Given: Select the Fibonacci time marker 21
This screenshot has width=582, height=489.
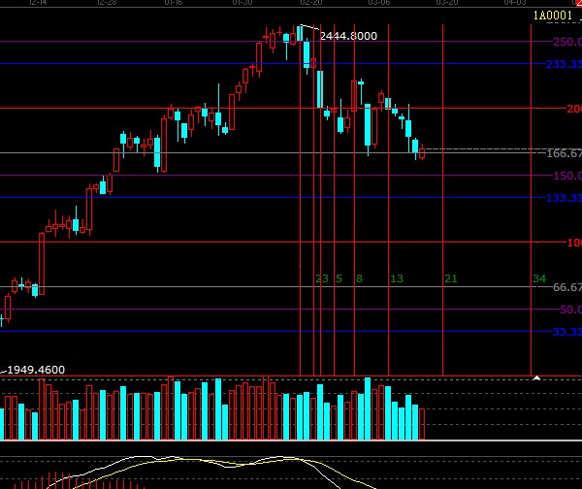Looking at the screenshot, I should pos(450,278).
